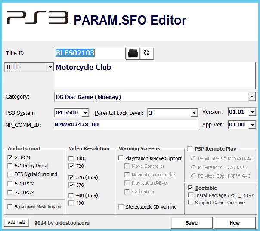Expand the Parental Lock Level dropdown

[x=194, y=113]
